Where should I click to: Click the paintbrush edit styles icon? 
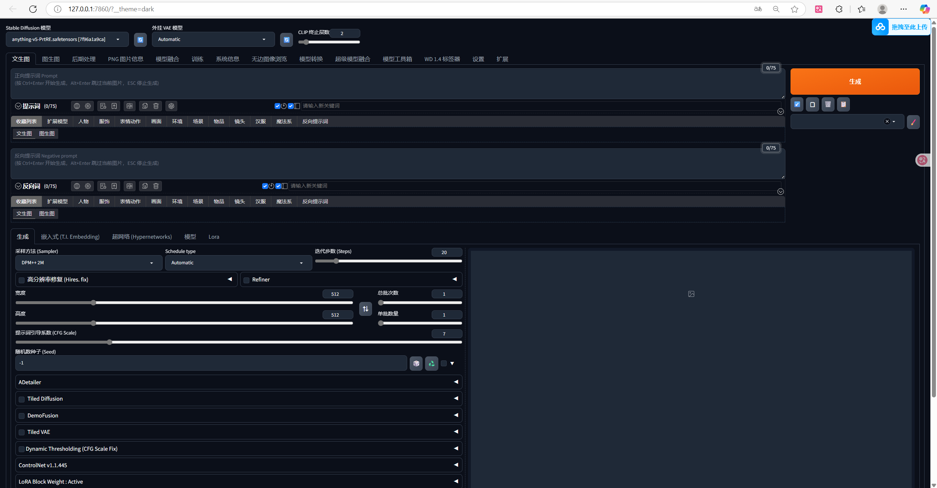913,122
